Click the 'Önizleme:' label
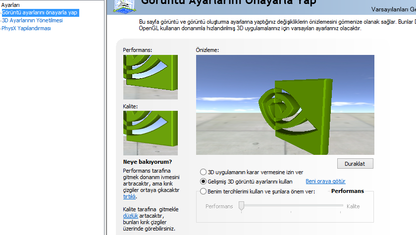The height and width of the screenshot is (235, 416). pos(207,50)
